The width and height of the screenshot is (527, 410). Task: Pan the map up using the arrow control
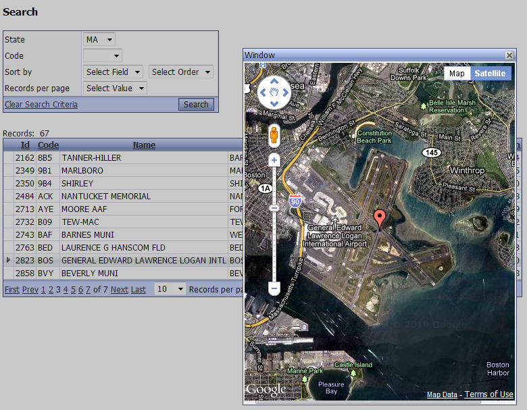click(274, 81)
